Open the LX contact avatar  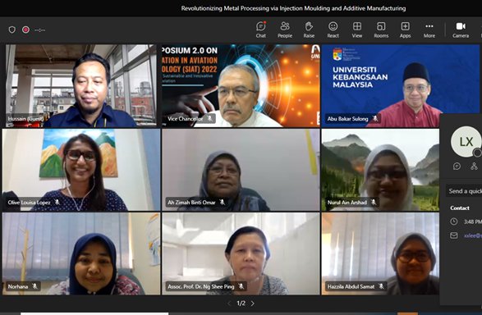(466, 142)
